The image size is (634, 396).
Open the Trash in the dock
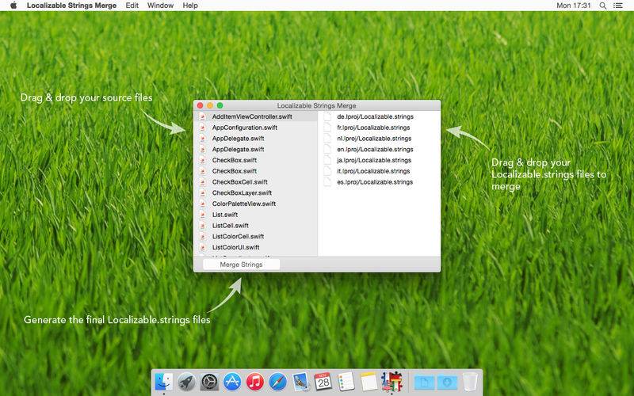click(470, 382)
